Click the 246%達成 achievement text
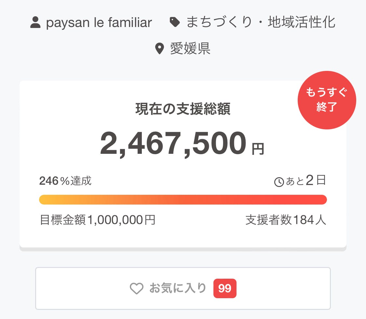The height and width of the screenshot is (319, 366). (65, 181)
